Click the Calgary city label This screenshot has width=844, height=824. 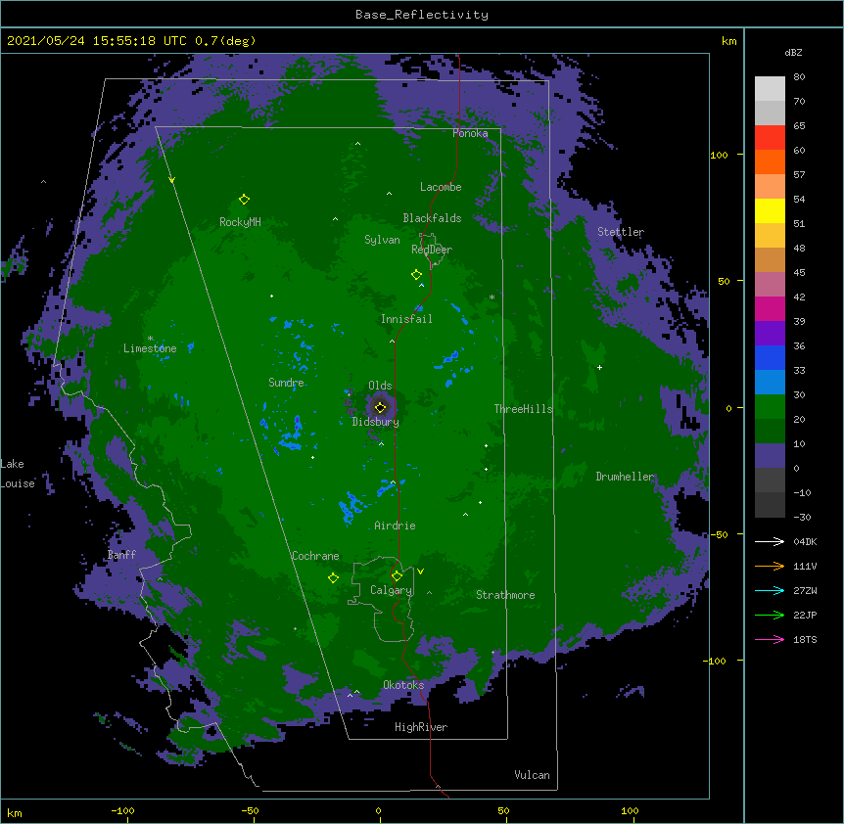[392, 590]
